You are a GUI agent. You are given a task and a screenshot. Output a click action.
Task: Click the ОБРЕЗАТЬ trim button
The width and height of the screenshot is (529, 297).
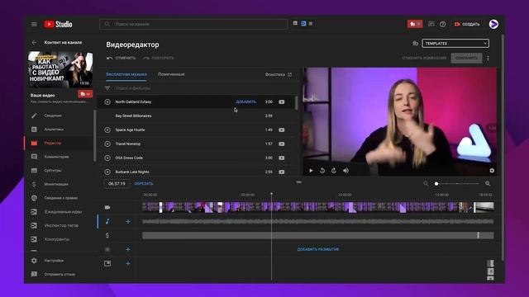pyautogui.click(x=144, y=183)
